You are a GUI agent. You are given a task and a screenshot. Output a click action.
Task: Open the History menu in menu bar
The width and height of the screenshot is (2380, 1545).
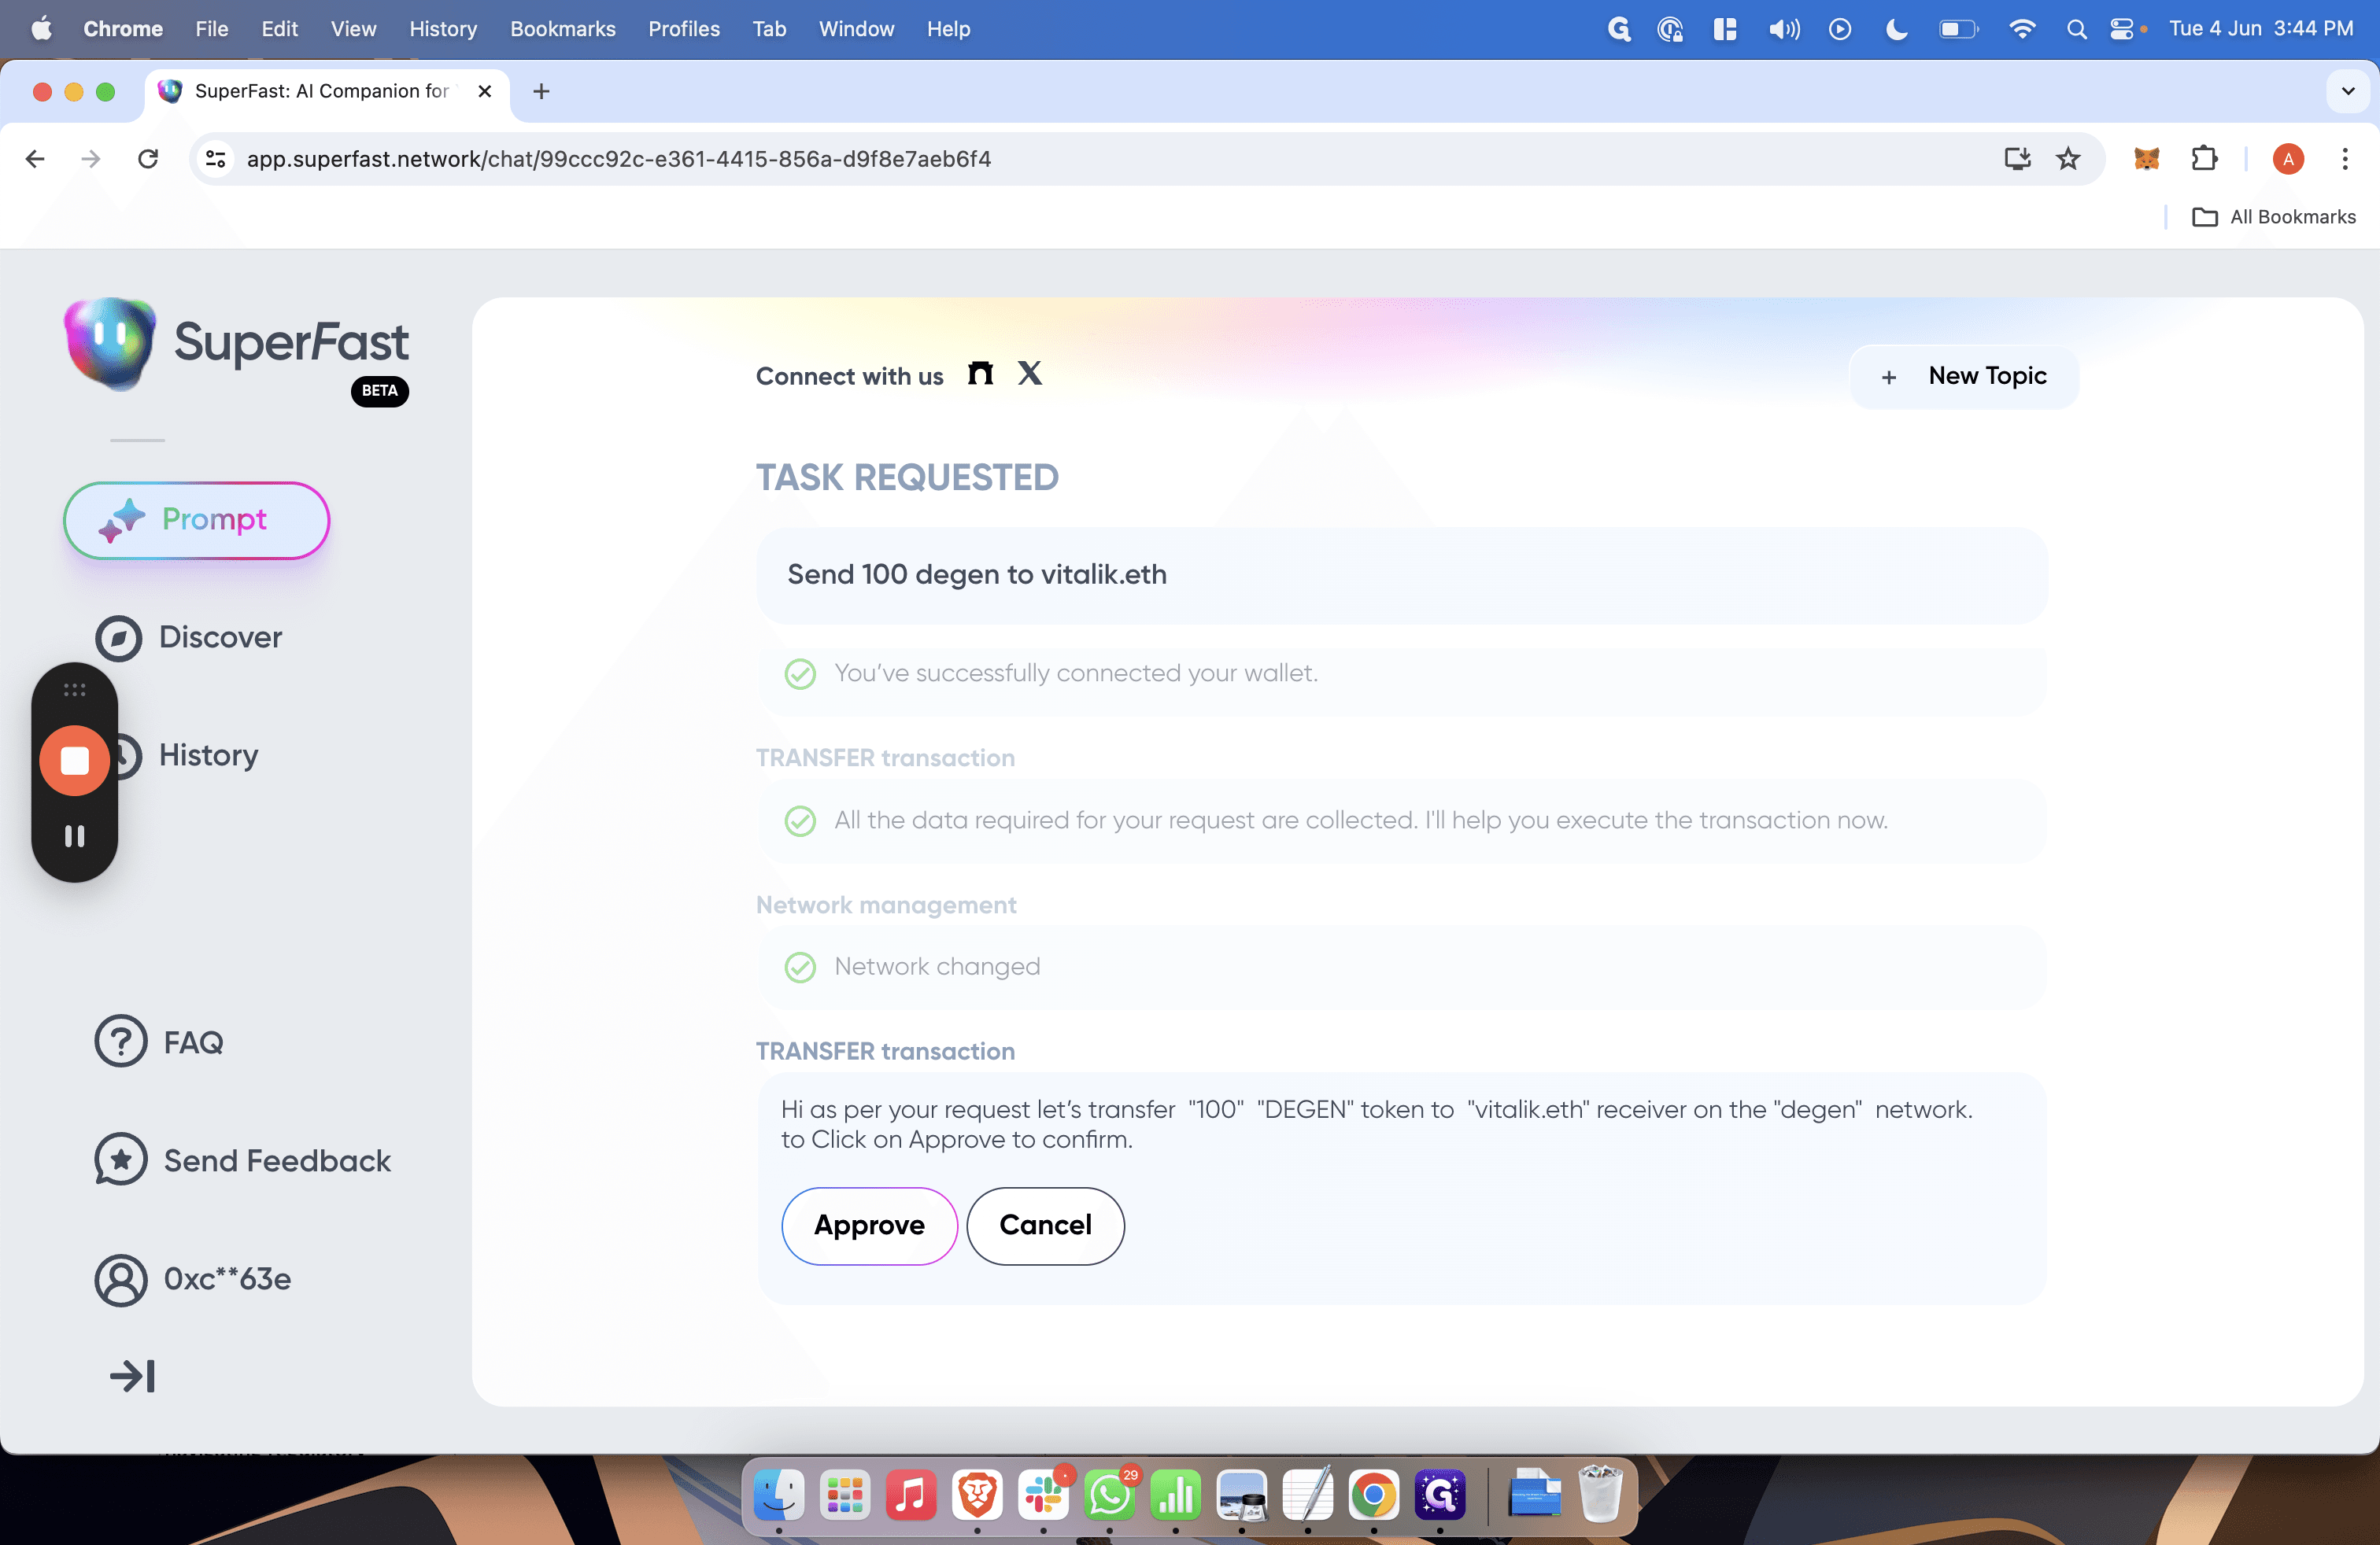click(443, 29)
